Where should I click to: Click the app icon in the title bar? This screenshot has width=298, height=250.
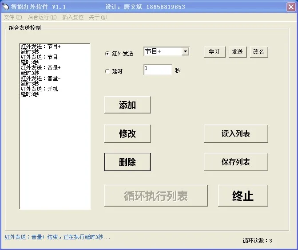6,7
